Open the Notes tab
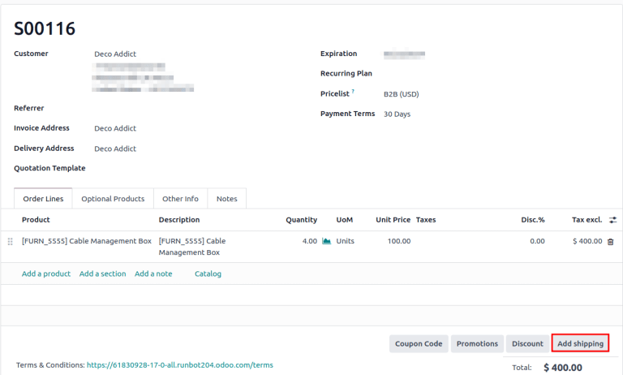This screenshot has height=375, width=623. 227,199
